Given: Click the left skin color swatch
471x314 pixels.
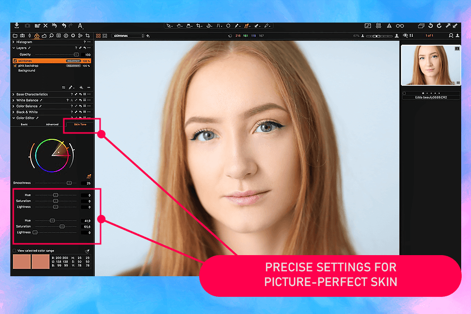Looking at the screenshot, I should pyautogui.click(x=22, y=262).
